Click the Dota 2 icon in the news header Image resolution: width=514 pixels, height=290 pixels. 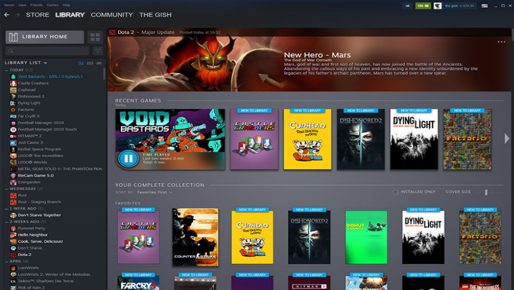[112, 32]
